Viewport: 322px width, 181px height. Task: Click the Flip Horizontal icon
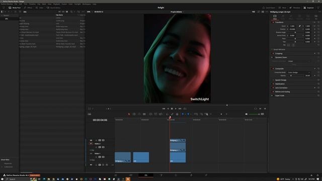[288, 45]
